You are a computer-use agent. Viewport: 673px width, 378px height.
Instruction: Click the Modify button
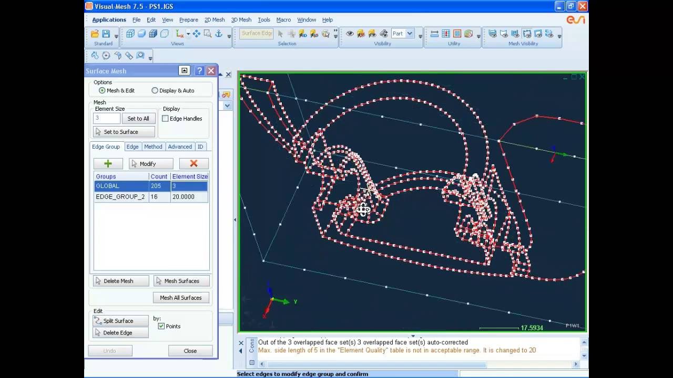point(151,164)
